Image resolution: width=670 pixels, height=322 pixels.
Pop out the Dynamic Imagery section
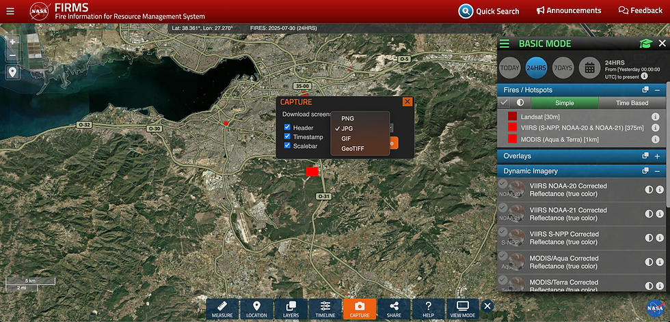tap(645, 171)
